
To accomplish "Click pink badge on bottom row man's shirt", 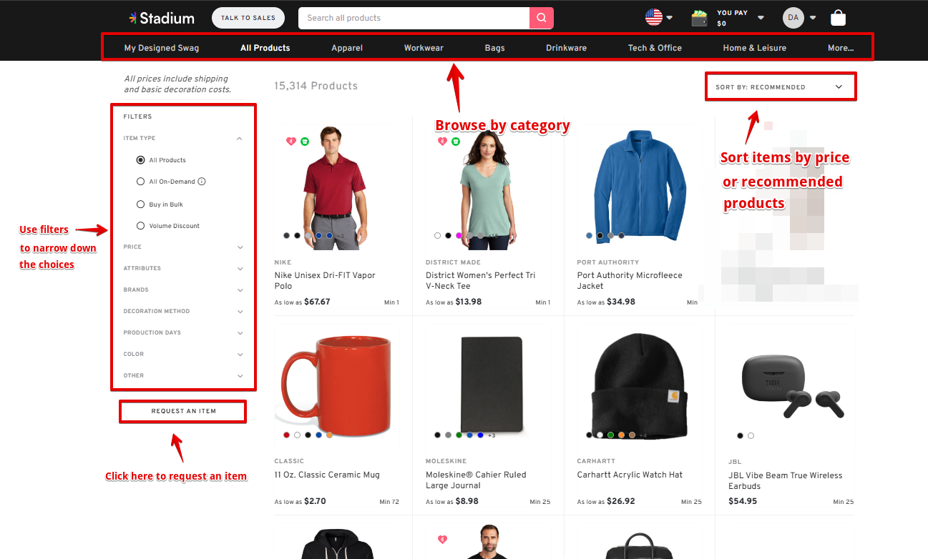I will [x=442, y=539].
